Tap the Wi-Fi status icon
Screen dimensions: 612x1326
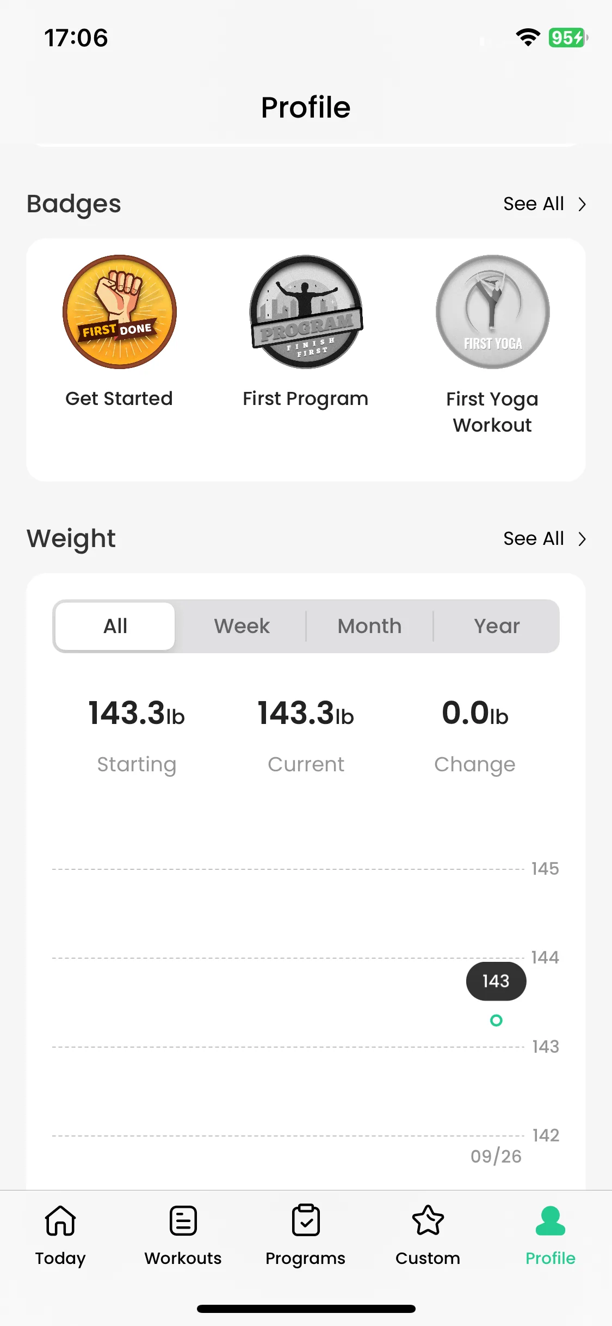[x=528, y=38]
